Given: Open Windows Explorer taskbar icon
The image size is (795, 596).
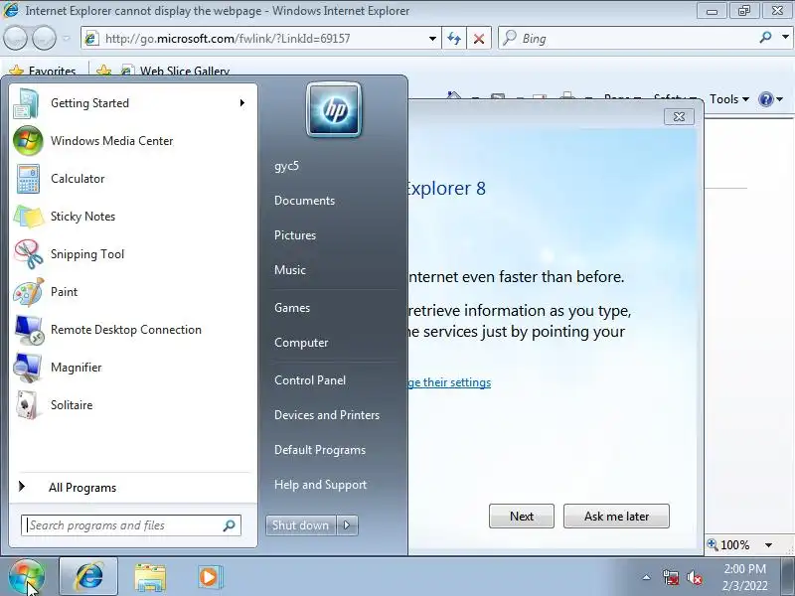Looking at the screenshot, I should pos(150,578).
